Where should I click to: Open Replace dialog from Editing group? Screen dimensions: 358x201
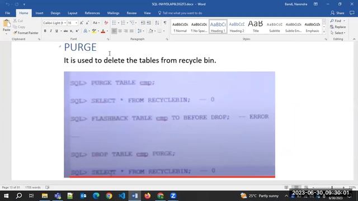coord(338,27)
